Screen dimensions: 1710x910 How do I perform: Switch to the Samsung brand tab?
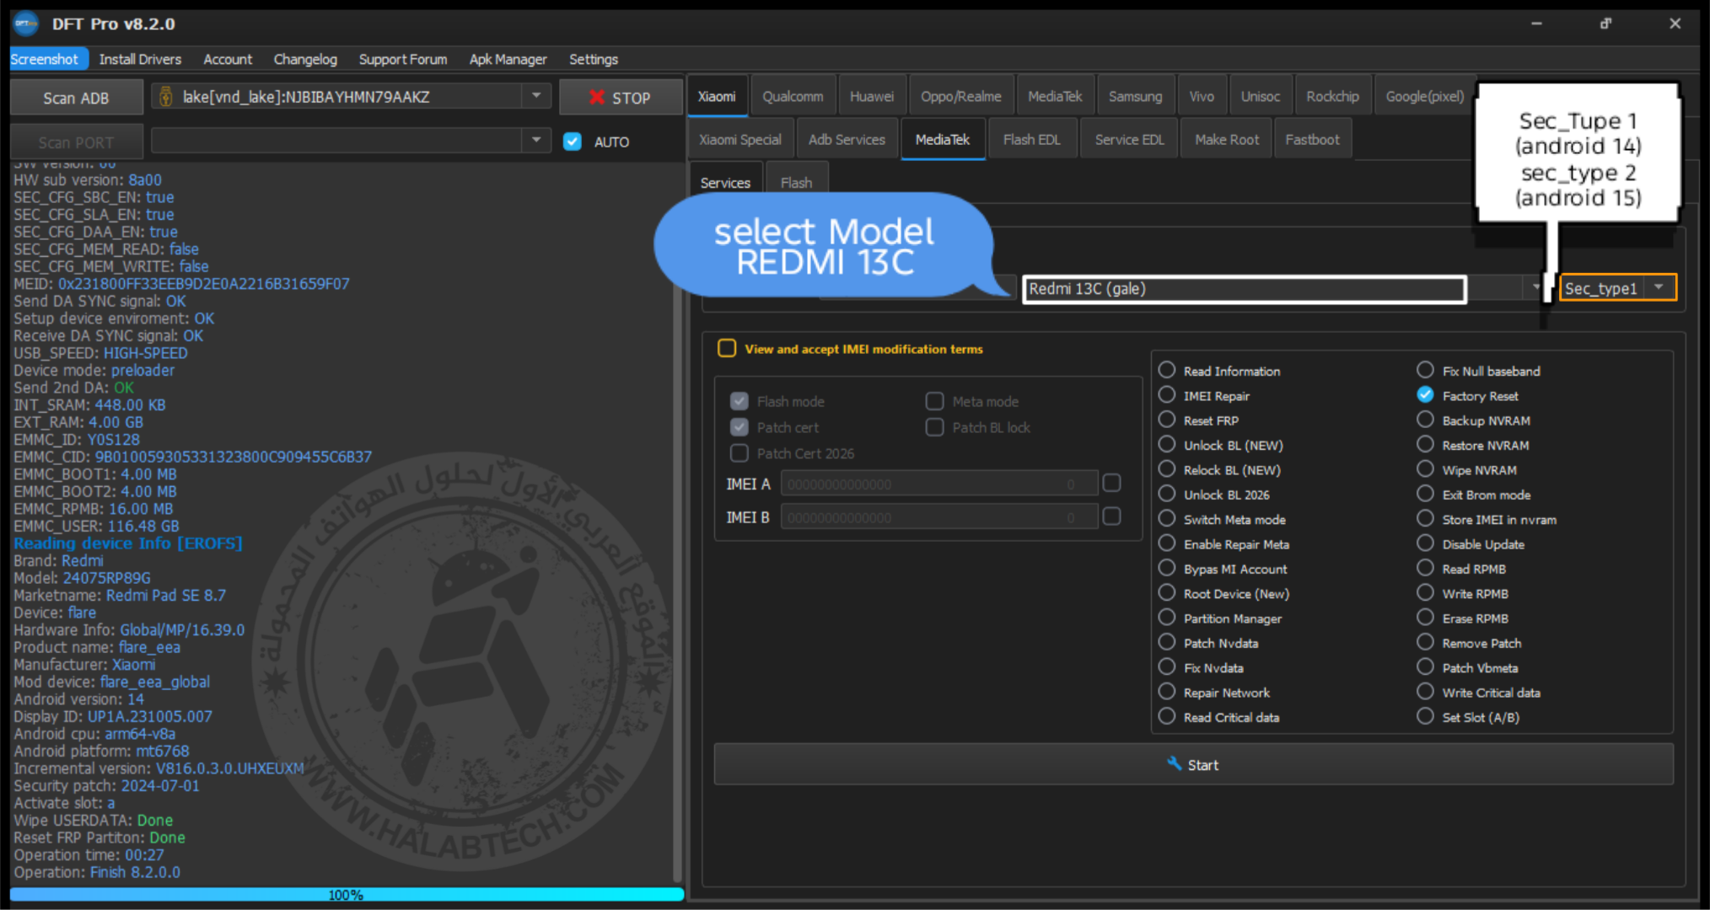tap(1135, 96)
